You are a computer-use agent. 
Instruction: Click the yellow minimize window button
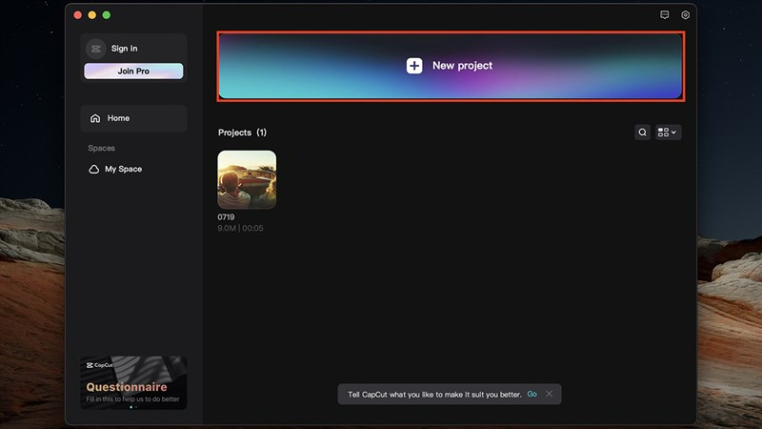click(92, 15)
